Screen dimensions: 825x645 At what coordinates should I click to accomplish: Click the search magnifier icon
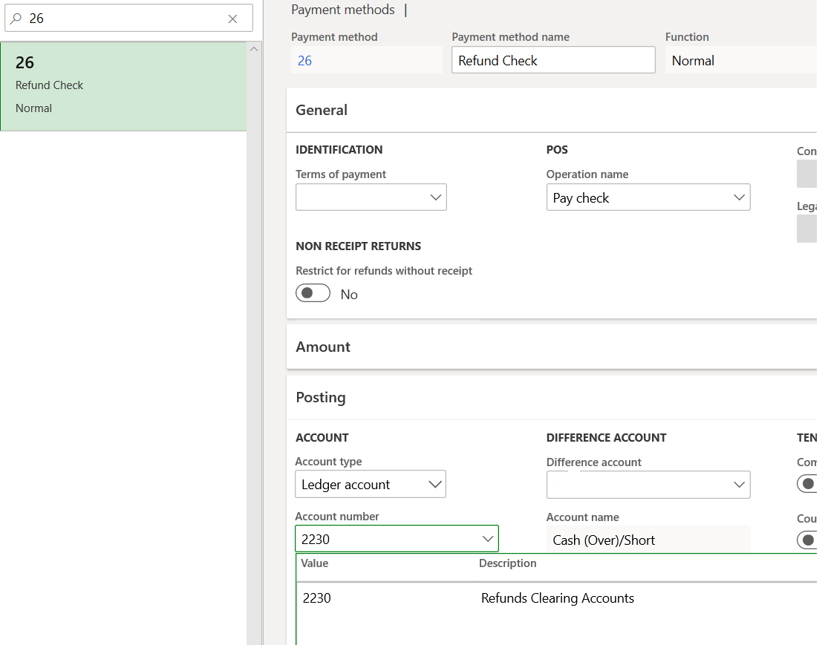(x=17, y=18)
